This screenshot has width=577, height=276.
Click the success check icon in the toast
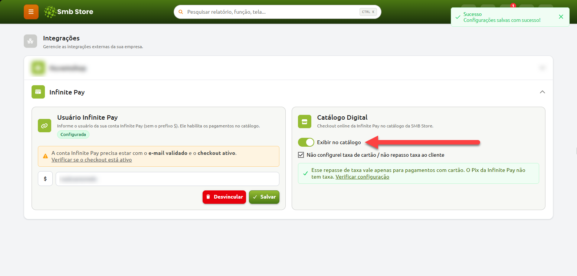tap(458, 17)
